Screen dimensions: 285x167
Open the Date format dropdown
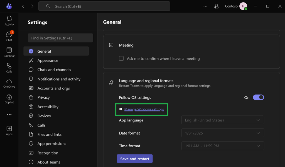[x=223, y=133]
